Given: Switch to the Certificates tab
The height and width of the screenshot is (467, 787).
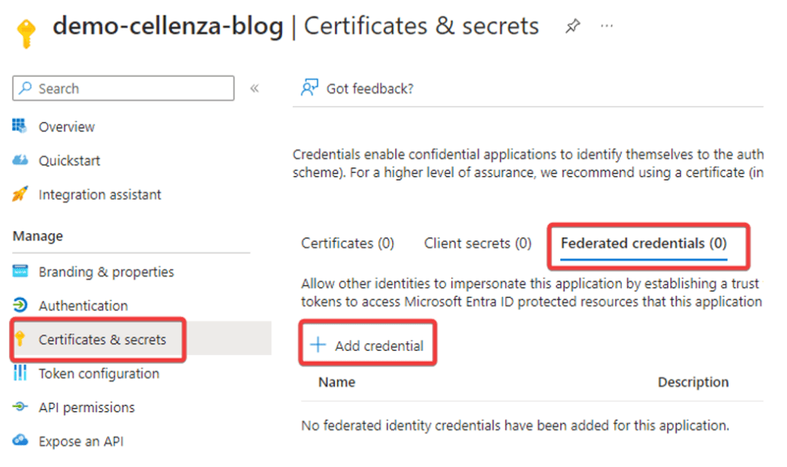Looking at the screenshot, I should click(x=347, y=243).
